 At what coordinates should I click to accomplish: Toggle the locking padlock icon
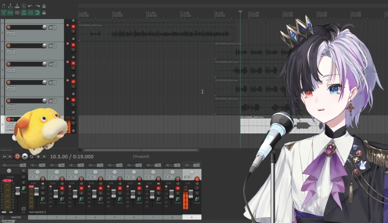(44, 13)
